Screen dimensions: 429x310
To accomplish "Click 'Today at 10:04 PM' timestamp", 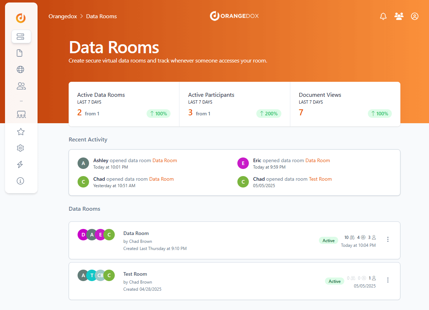I will [x=358, y=245].
